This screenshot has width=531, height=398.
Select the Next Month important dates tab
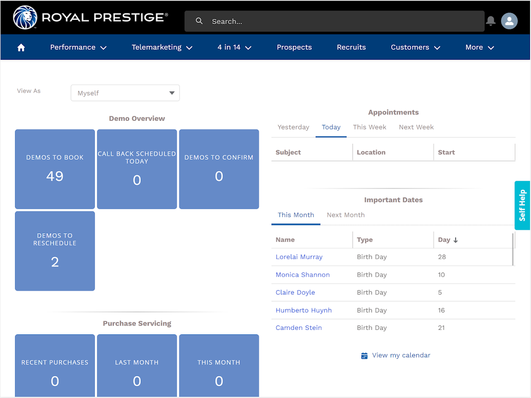click(x=346, y=215)
